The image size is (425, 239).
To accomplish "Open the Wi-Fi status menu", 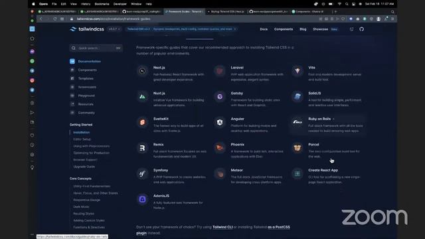I will tap(339, 4).
